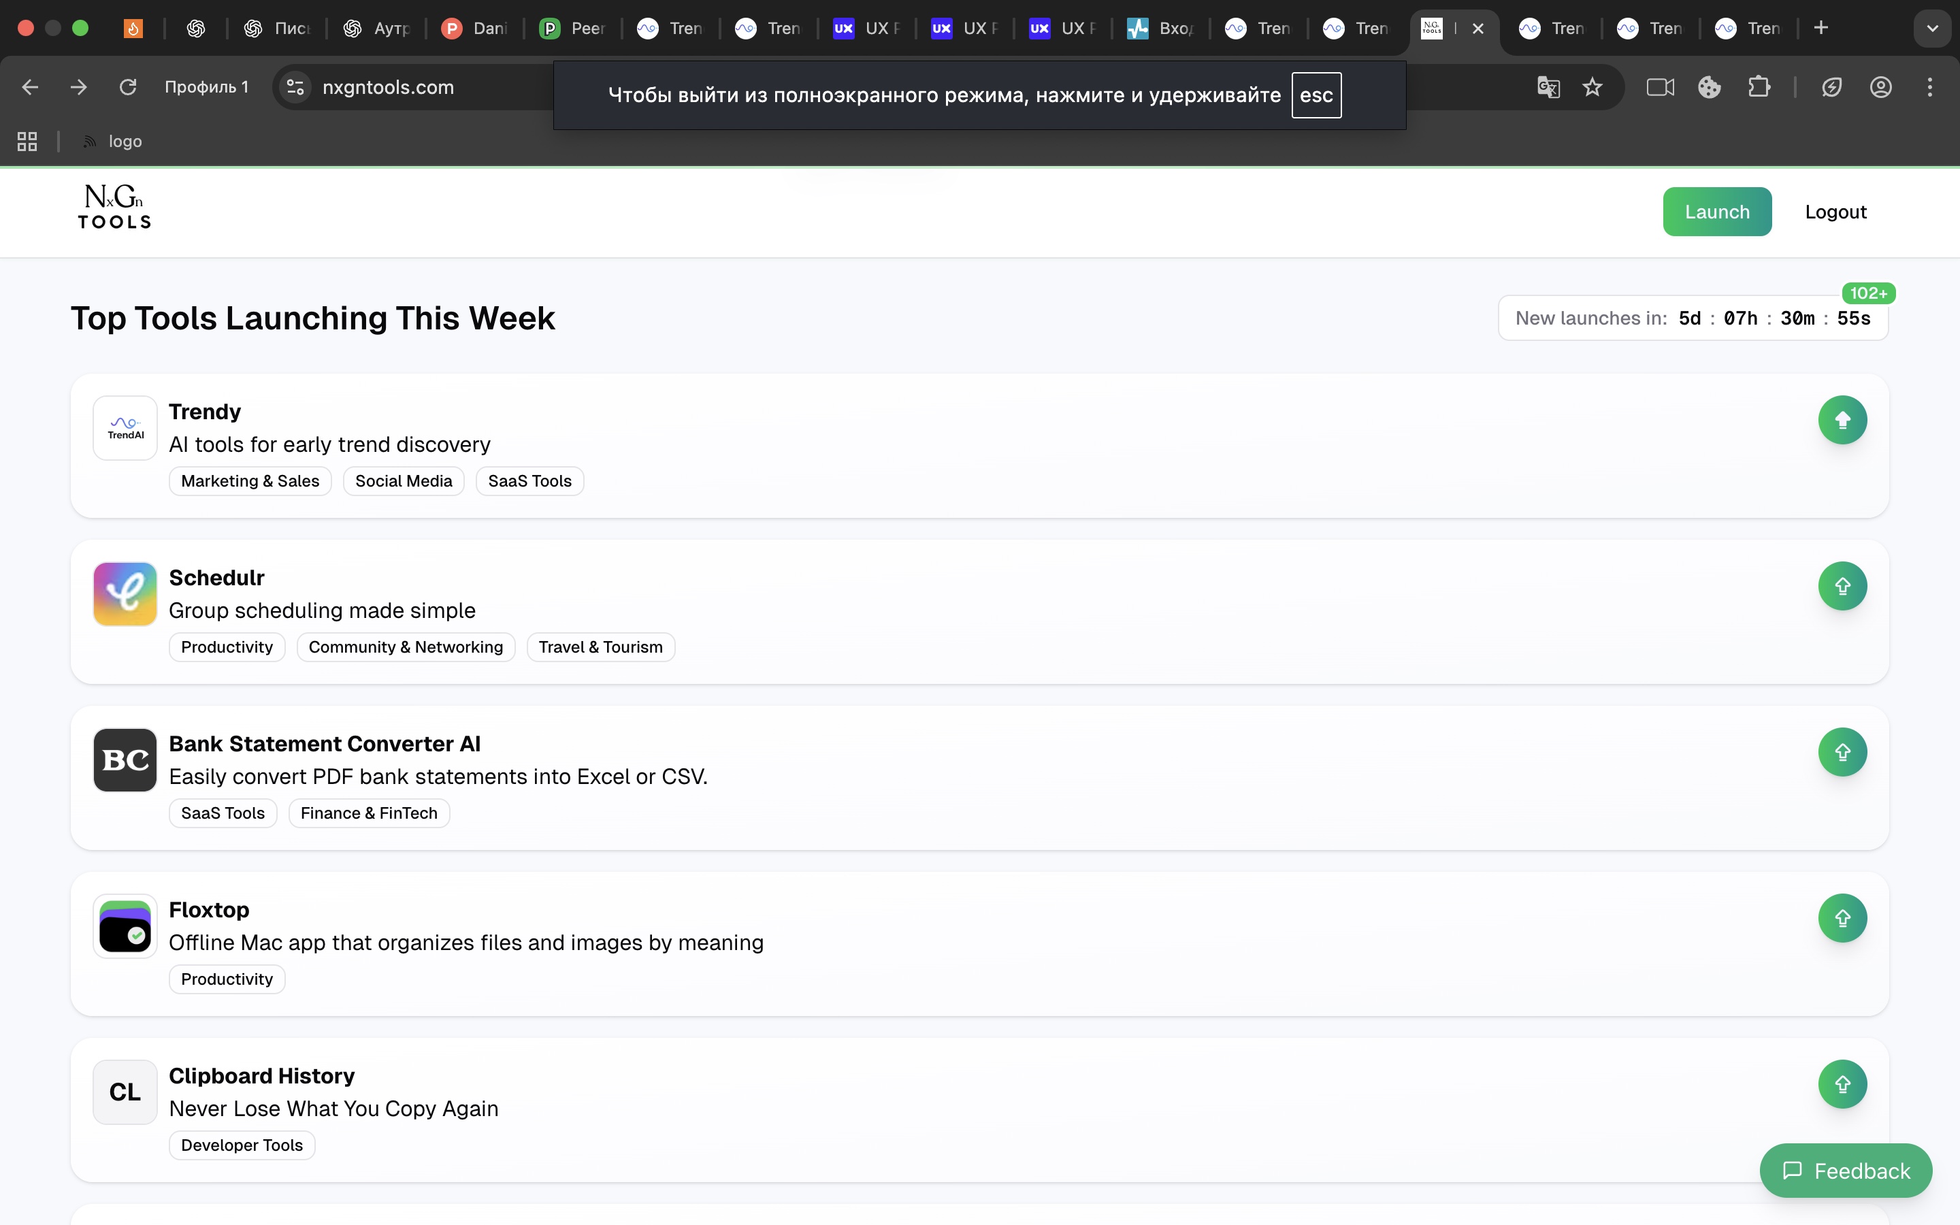The width and height of the screenshot is (1960, 1225).
Task: Switch to the Dani browser tab
Action: point(476,29)
